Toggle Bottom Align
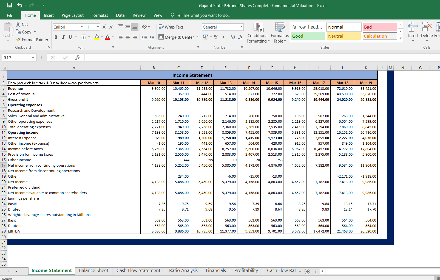This screenshot has width=440, height=280. point(135,27)
